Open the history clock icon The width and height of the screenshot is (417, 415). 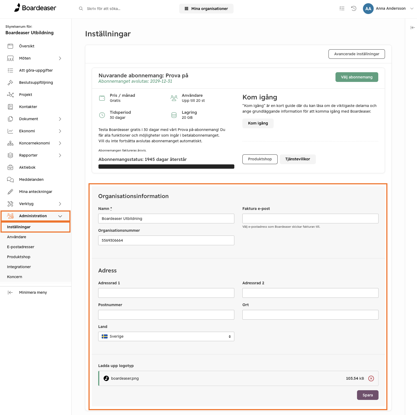pyautogui.click(x=354, y=8)
